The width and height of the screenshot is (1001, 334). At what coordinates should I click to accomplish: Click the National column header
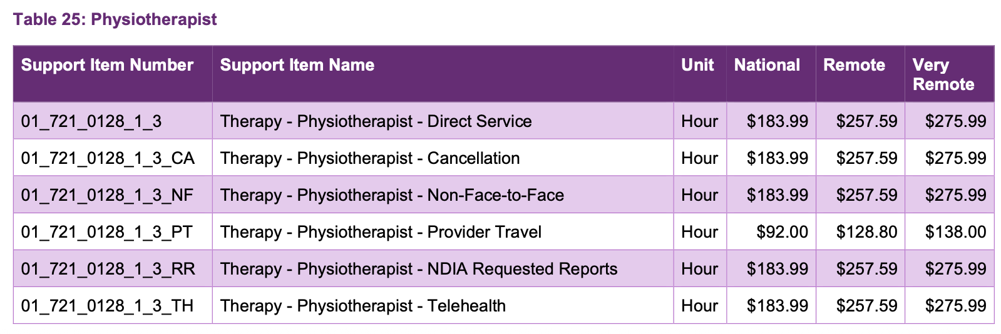click(x=767, y=65)
